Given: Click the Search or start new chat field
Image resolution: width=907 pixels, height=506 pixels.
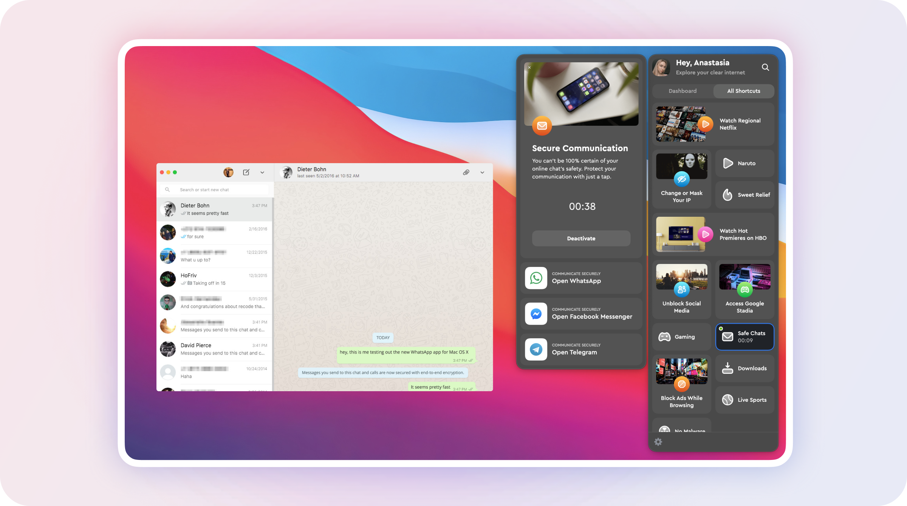Looking at the screenshot, I should click(214, 190).
